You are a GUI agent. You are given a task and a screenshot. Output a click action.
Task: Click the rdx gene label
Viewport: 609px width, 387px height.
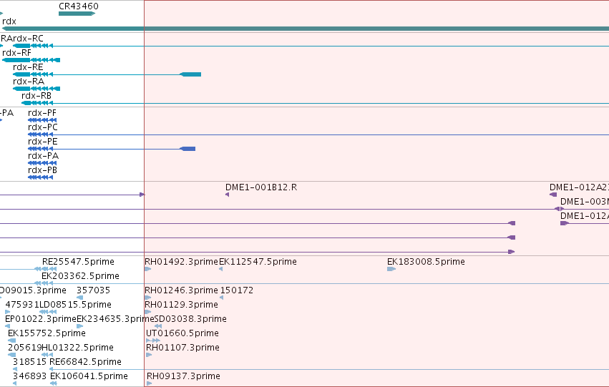pos(9,21)
